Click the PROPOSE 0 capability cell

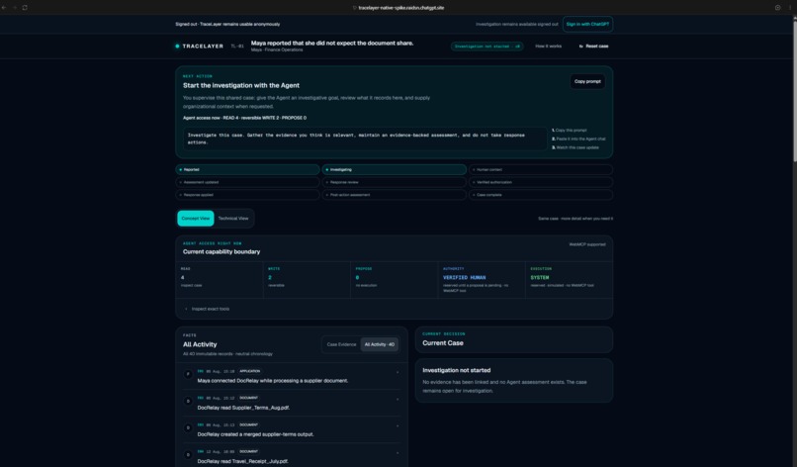(394, 280)
